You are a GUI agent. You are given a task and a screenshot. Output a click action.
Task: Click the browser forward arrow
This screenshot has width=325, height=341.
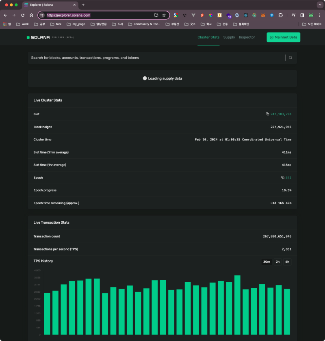14,15
